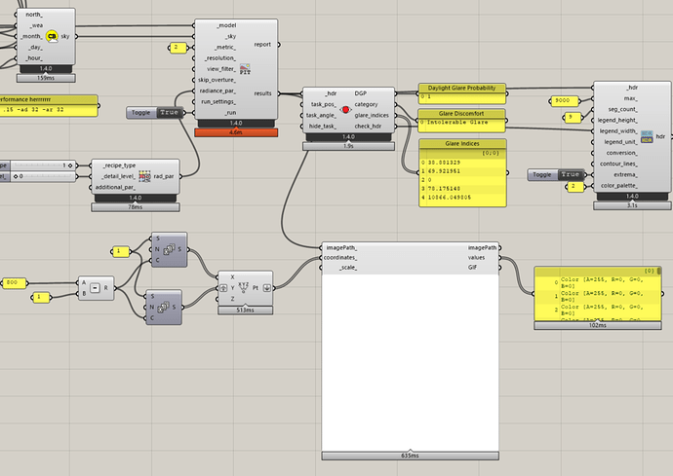Click the report output label
This screenshot has width=673, height=476.
[262, 45]
